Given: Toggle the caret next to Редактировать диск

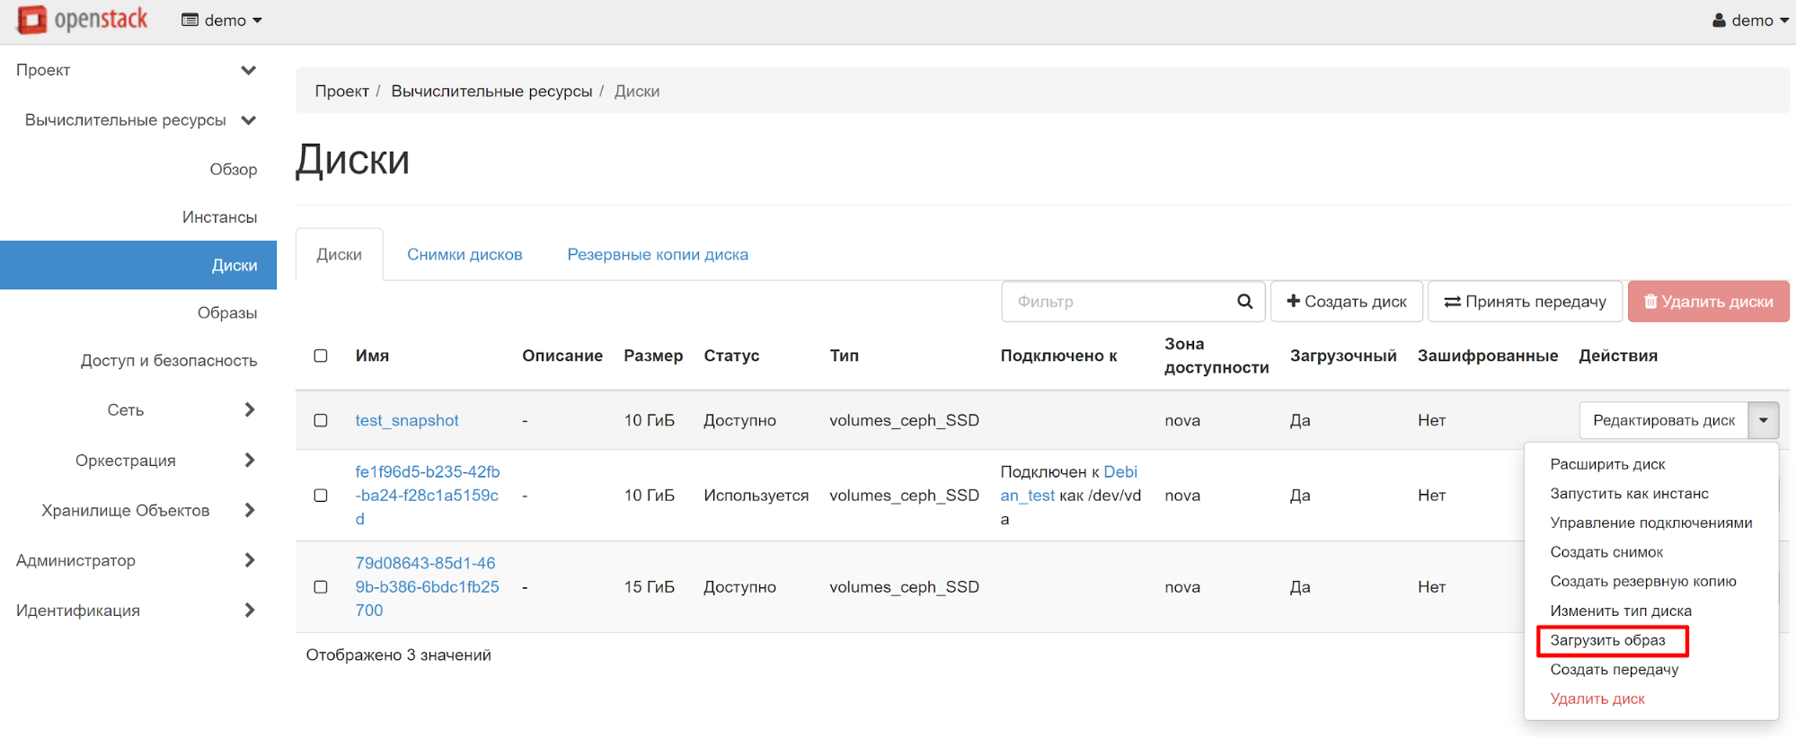Looking at the screenshot, I should click(x=1764, y=420).
